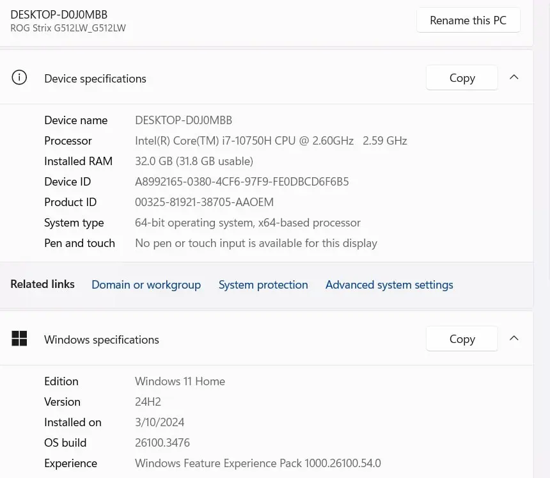Copy the Windows specifications
Screen dimensions: 550x478
(462, 339)
